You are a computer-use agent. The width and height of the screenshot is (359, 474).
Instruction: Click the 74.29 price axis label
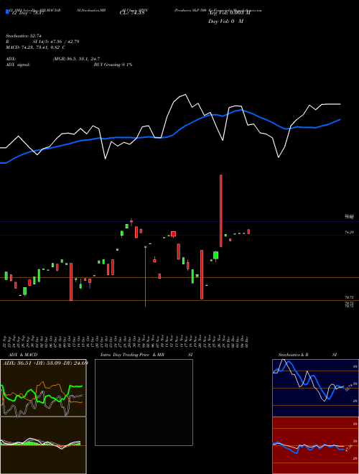coord(350,232)
